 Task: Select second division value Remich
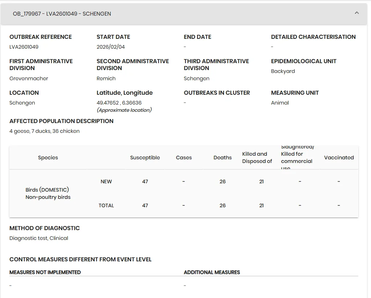[106, 78]
